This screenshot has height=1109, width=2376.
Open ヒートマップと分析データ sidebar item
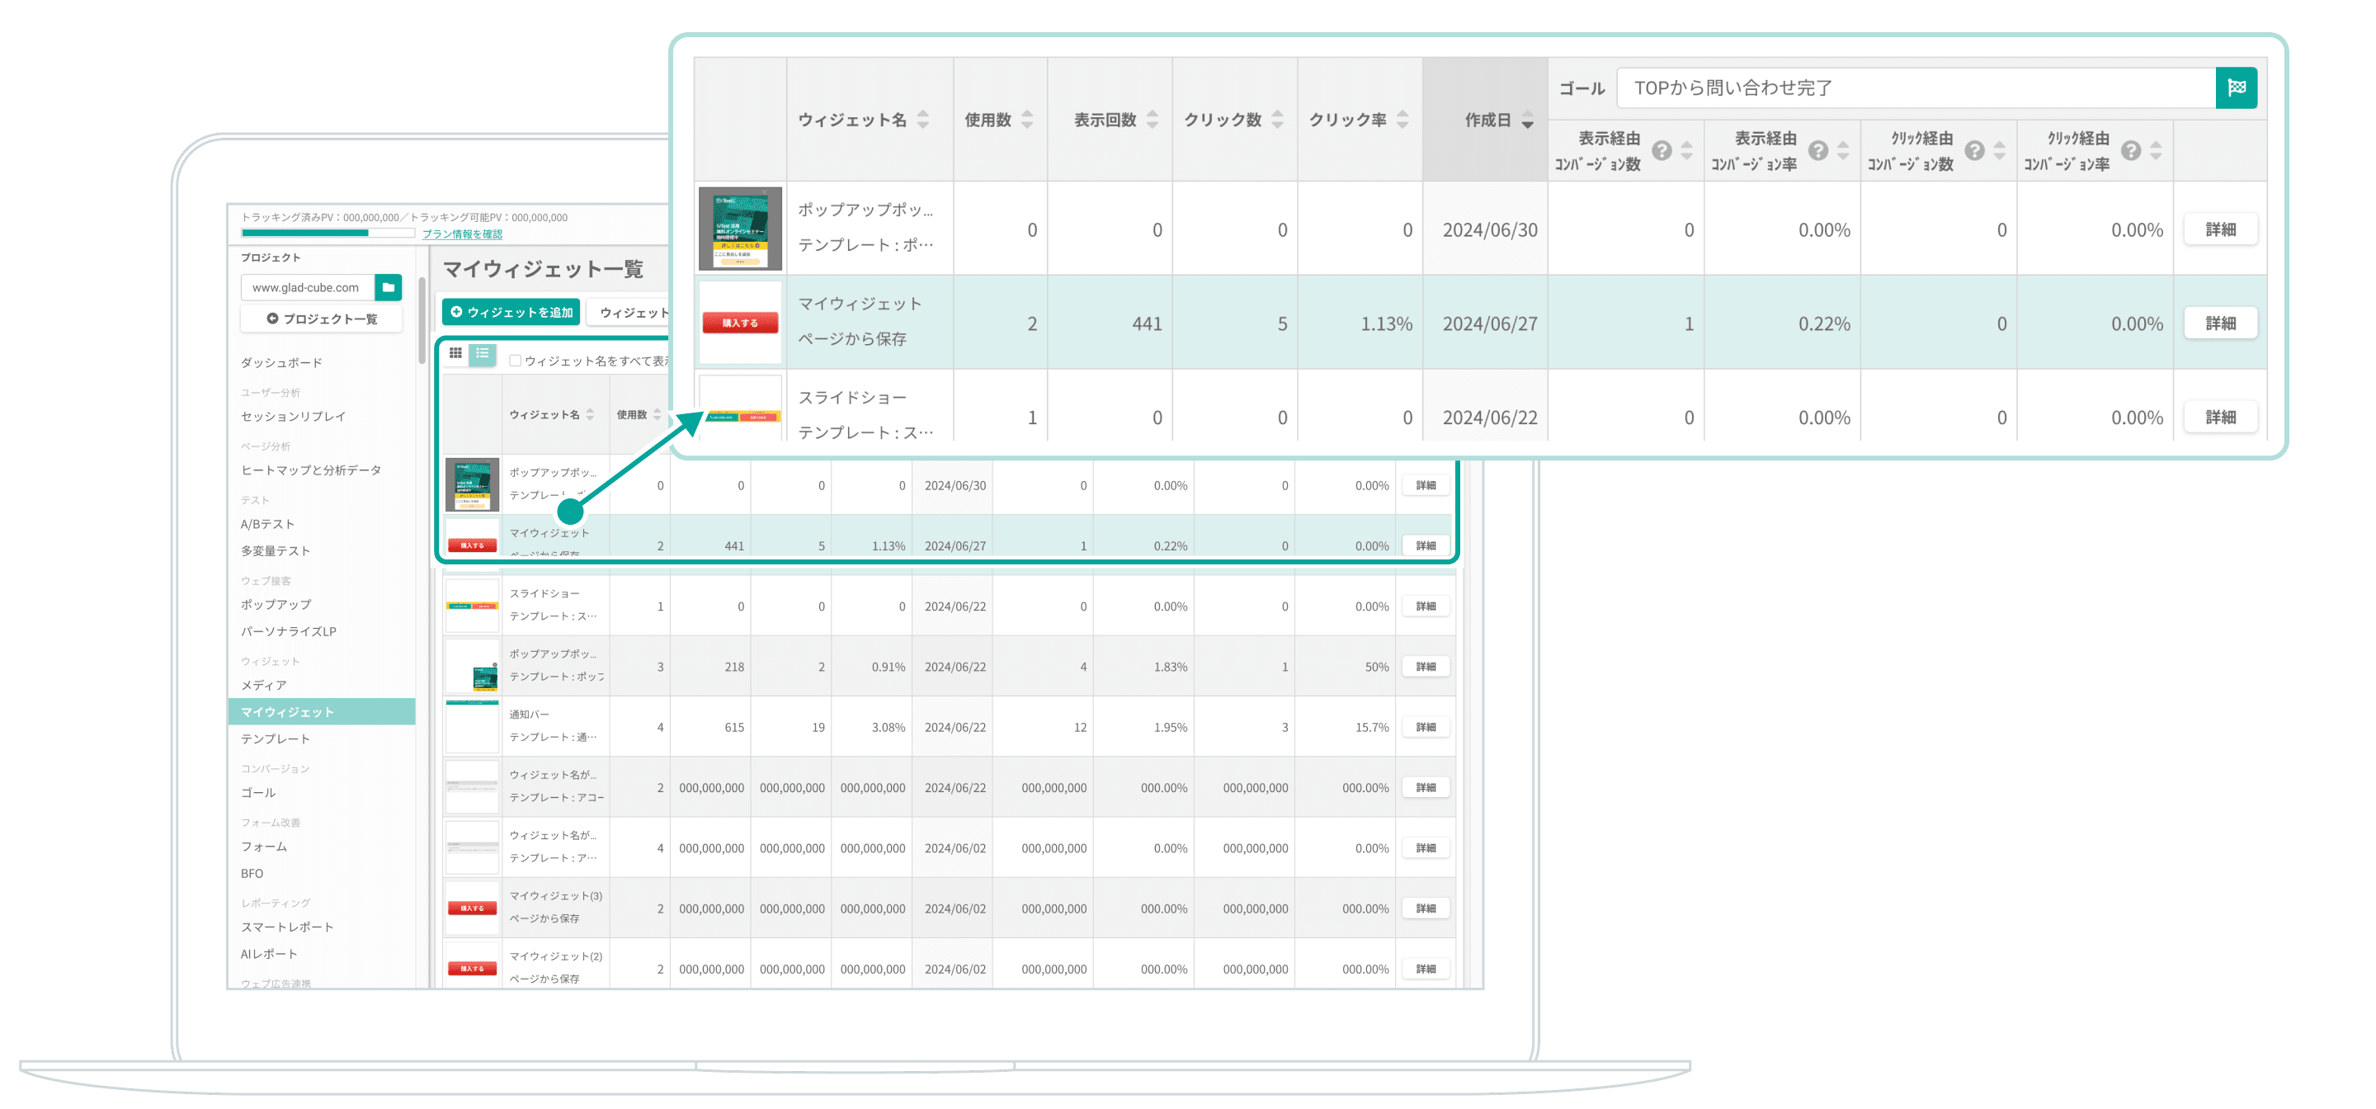(311, 470)
